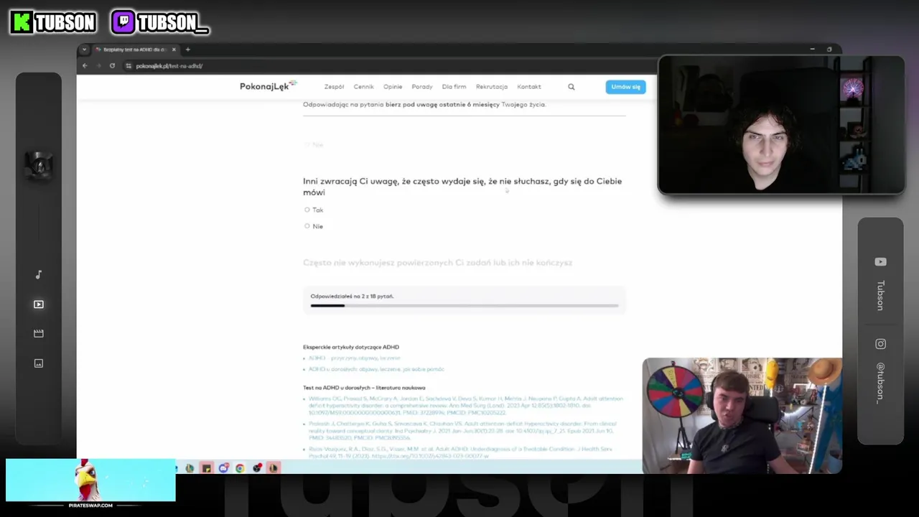Viewport: 919px width, 517px height.
Task: Click the image icon in left overlay
Action: pyautogui.click(x=39, y=363)
